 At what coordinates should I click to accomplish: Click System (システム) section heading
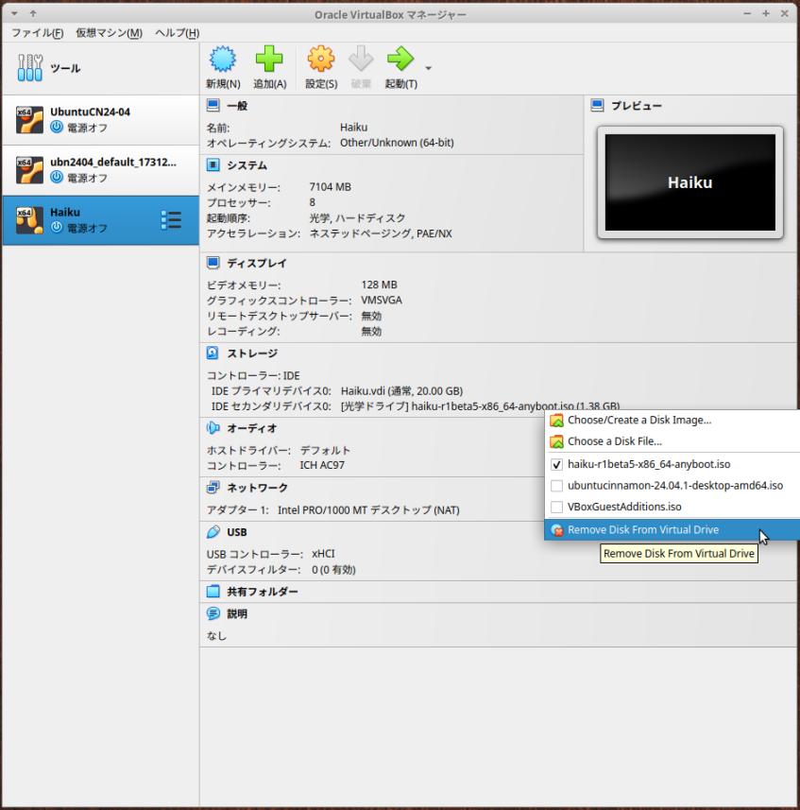[247, 165]
